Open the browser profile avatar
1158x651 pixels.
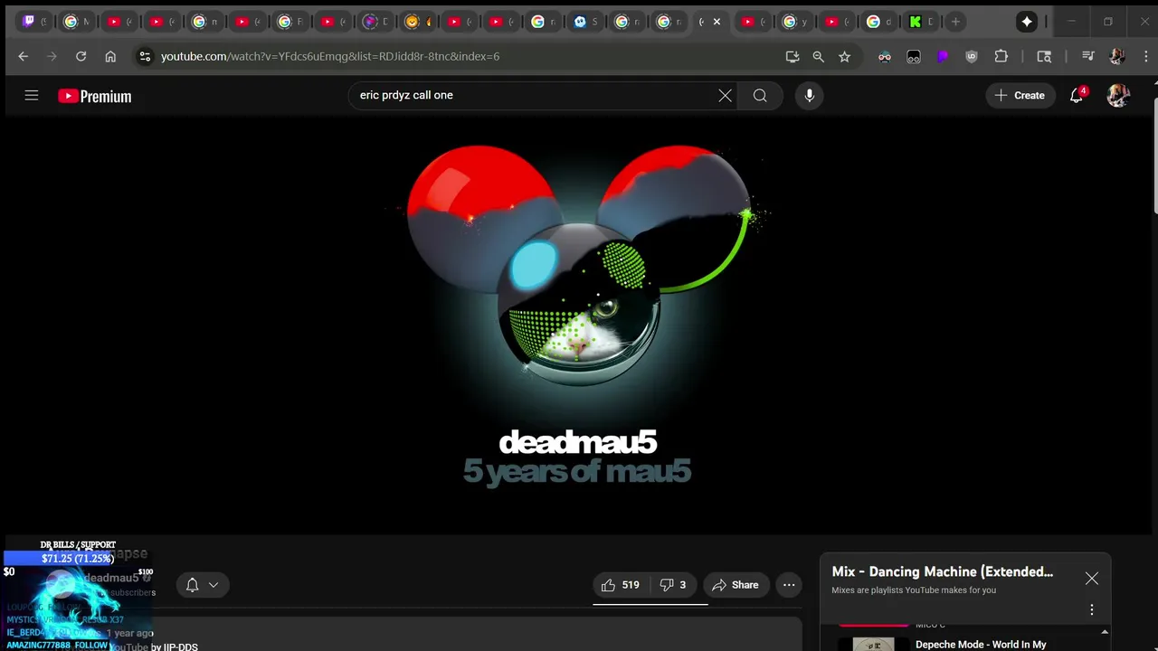[x=1117, y=56]
